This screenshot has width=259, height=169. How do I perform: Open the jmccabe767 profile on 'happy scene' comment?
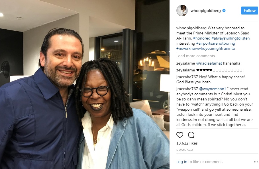pos(187,77)
